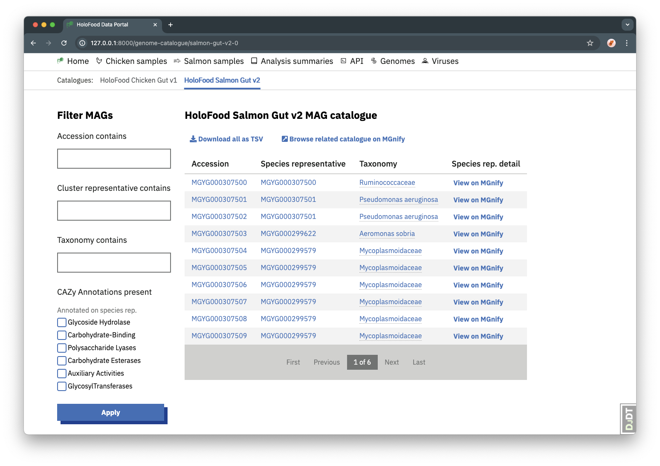The width and height of the screenshot is (660, 466).
Task: Click the address bar URL
Action: pyautogui.click(x=165, y=43)
